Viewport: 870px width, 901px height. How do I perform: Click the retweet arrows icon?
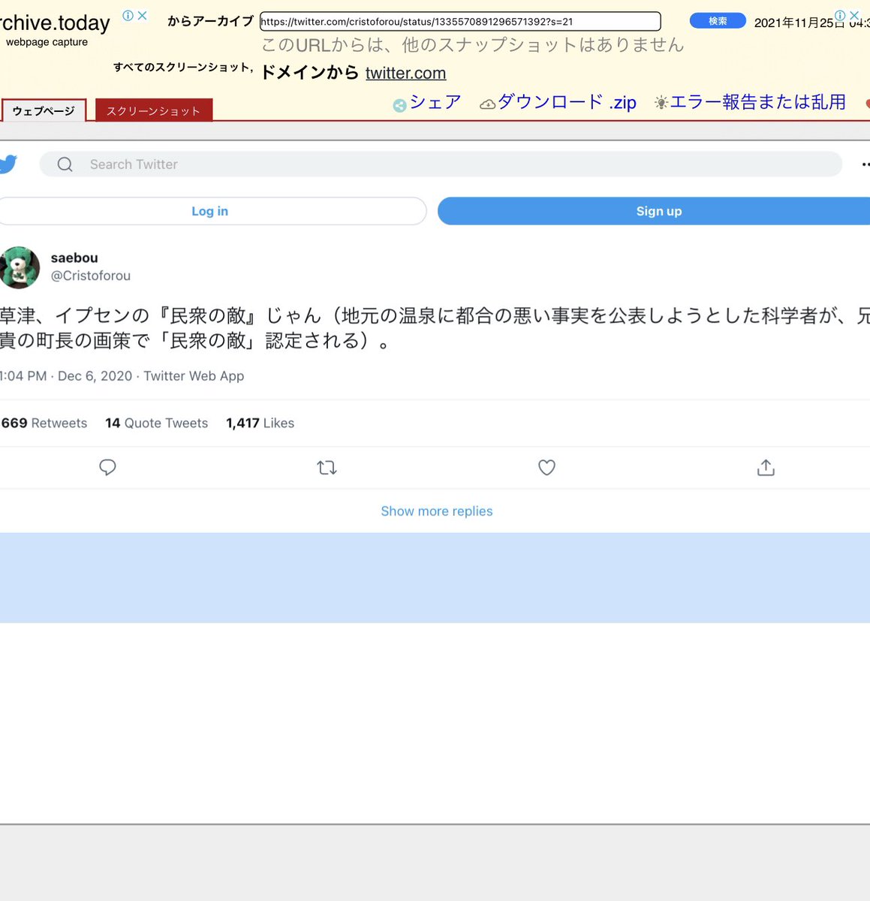[x=327, y=468]
